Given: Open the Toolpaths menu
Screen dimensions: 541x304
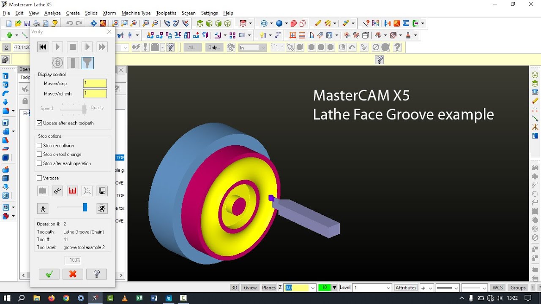Looking at the screenshot, I should pos(166,13).
